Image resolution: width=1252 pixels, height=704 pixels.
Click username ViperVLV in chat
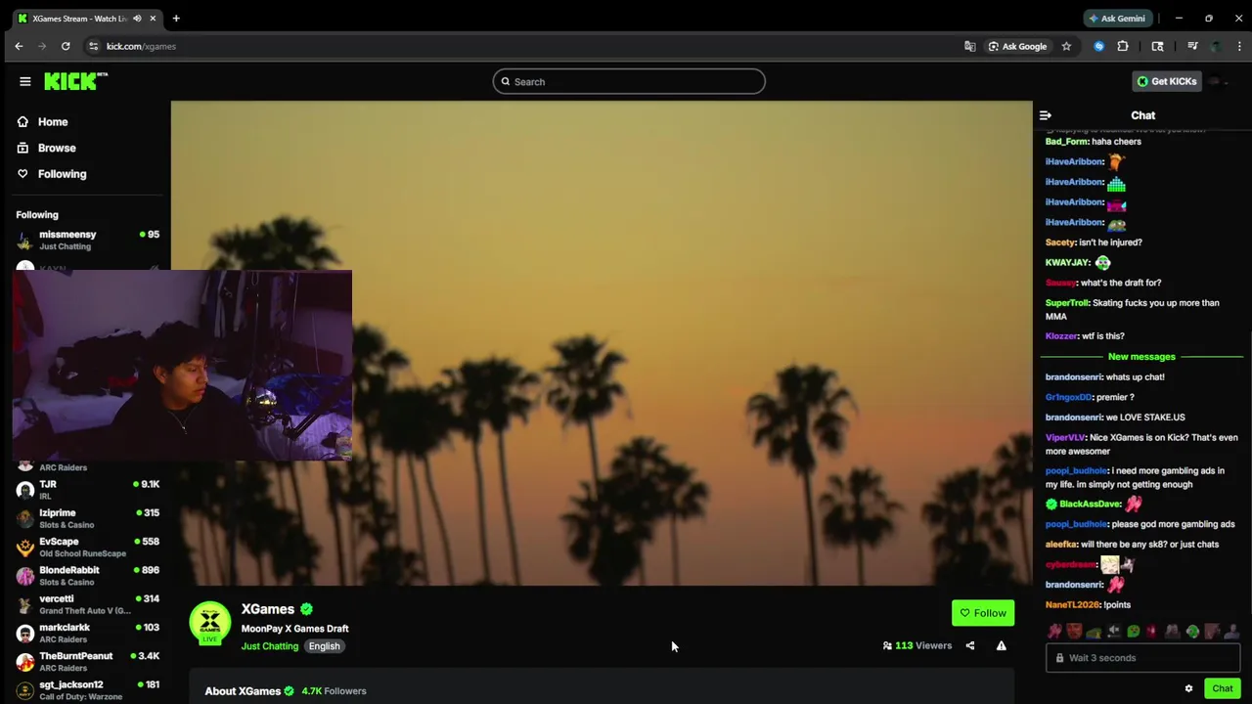click(x=1065, y=438)
